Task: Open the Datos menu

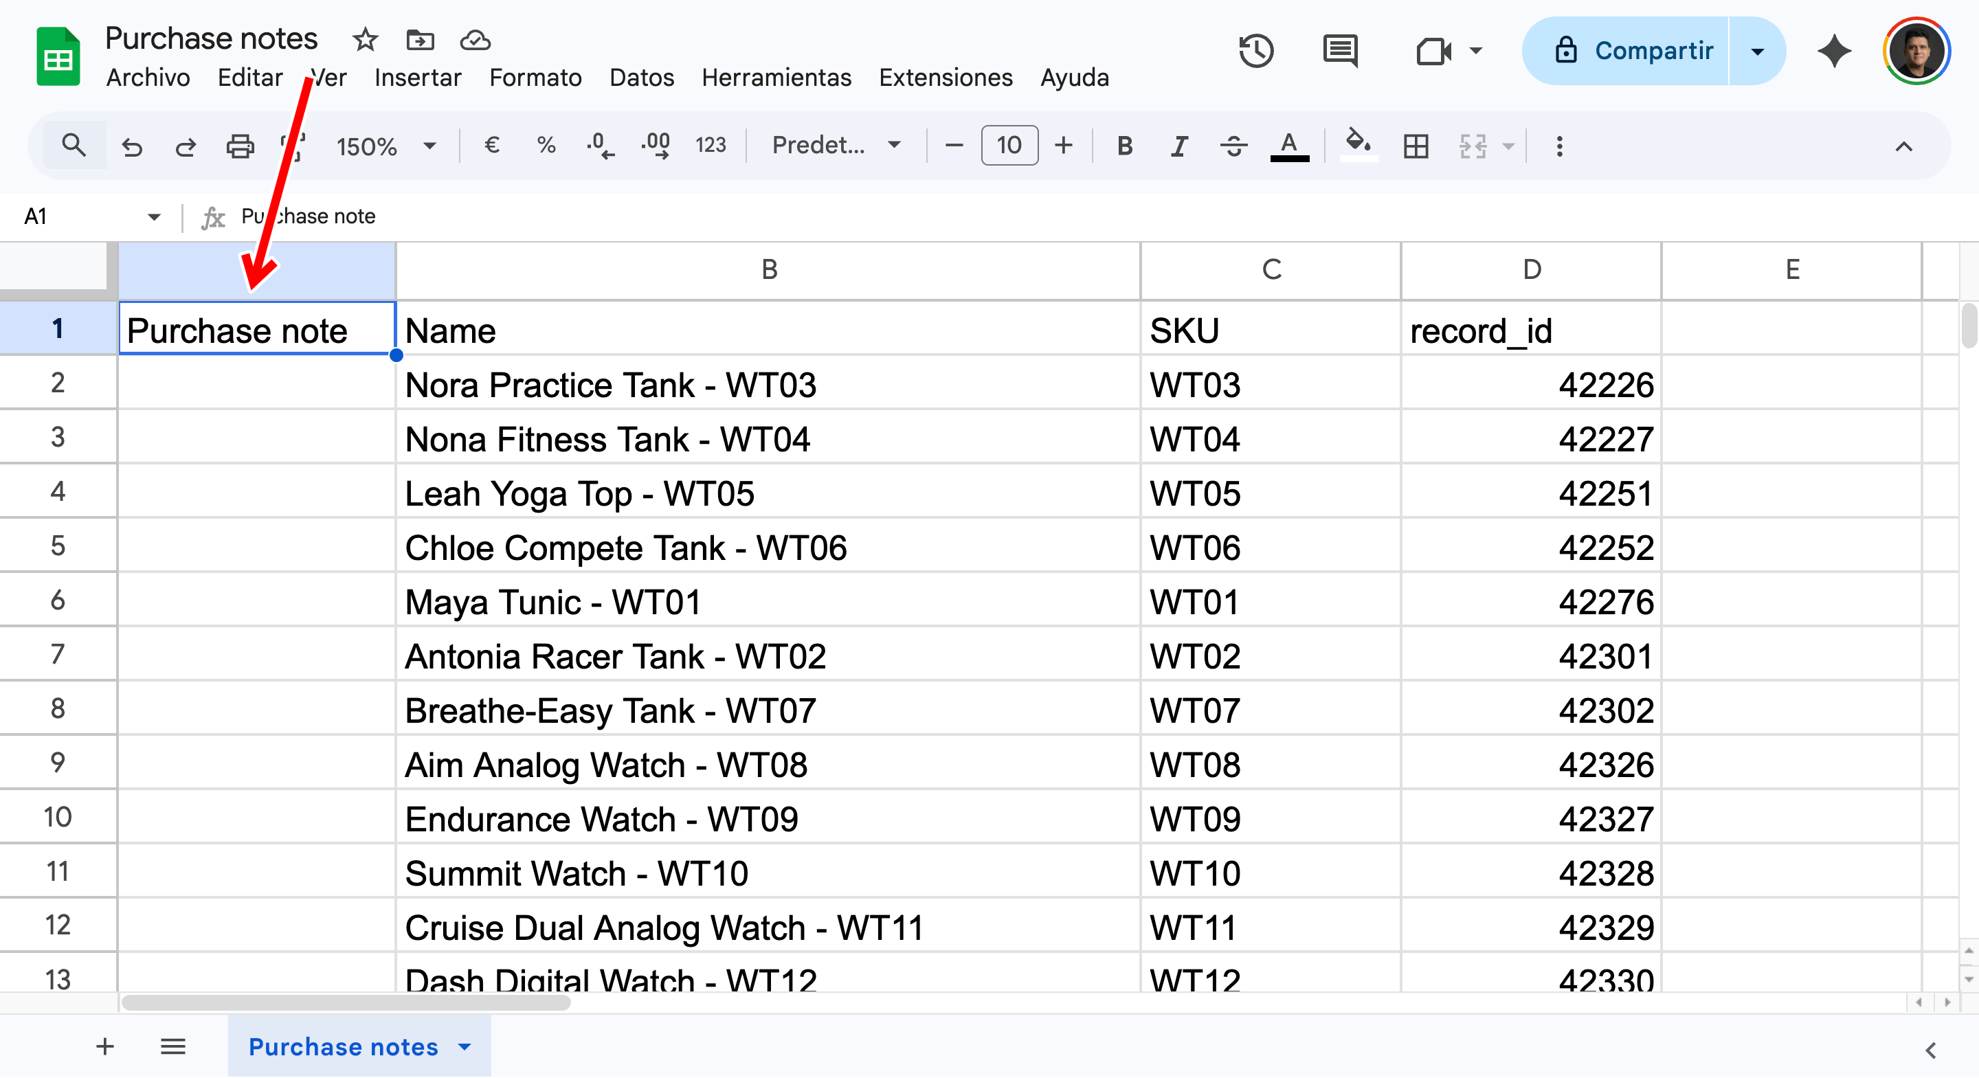Action: tap(642, 77)
